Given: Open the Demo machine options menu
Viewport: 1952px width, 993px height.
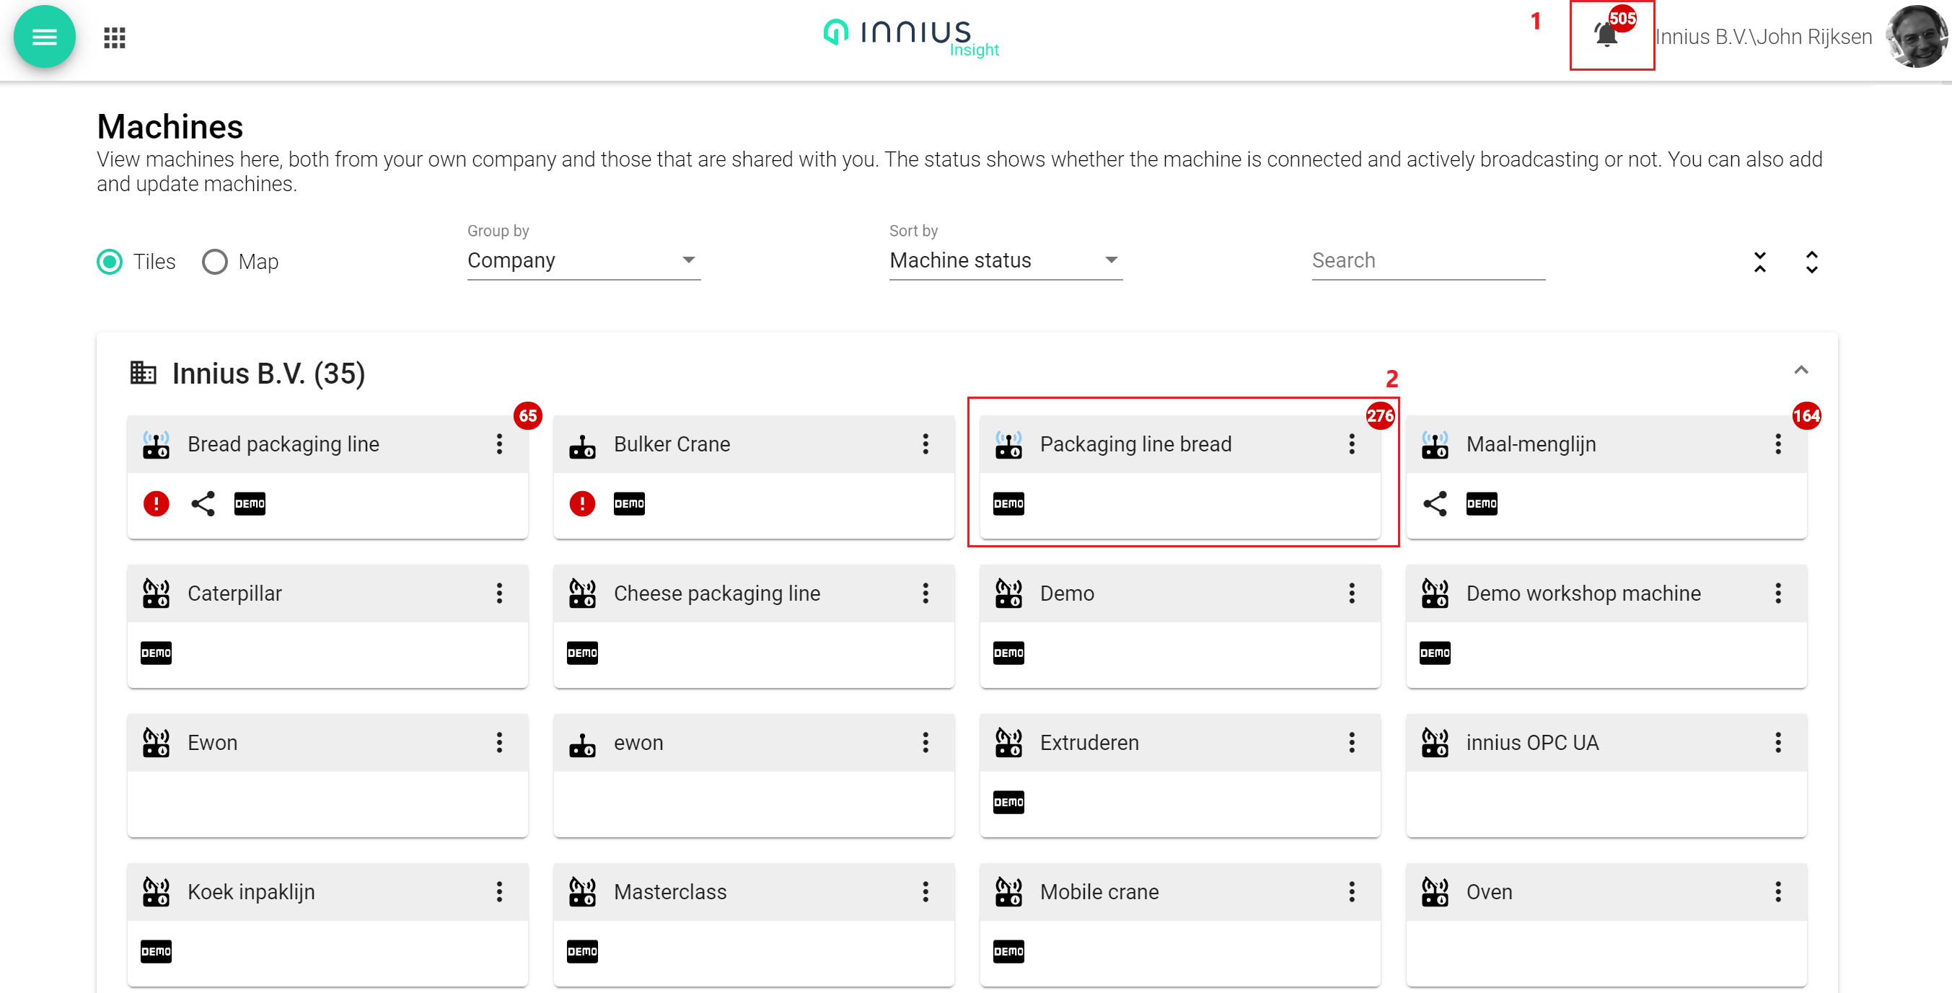Looking at the screenshot, I should (x=1352, y=593).
